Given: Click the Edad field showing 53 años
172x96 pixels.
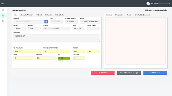Looking at the screenshot, I should point(90,22).
